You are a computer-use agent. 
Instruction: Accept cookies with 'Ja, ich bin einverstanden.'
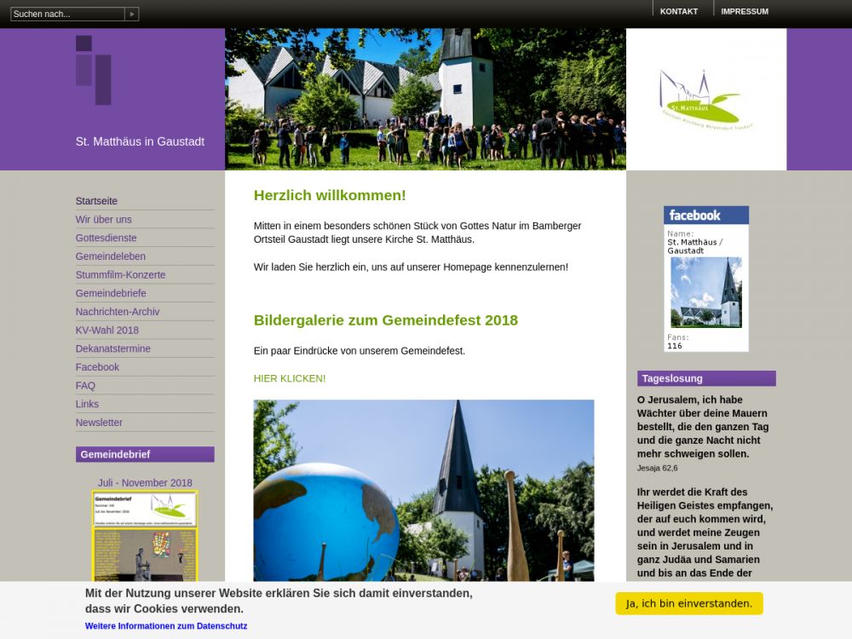[688, 603]
